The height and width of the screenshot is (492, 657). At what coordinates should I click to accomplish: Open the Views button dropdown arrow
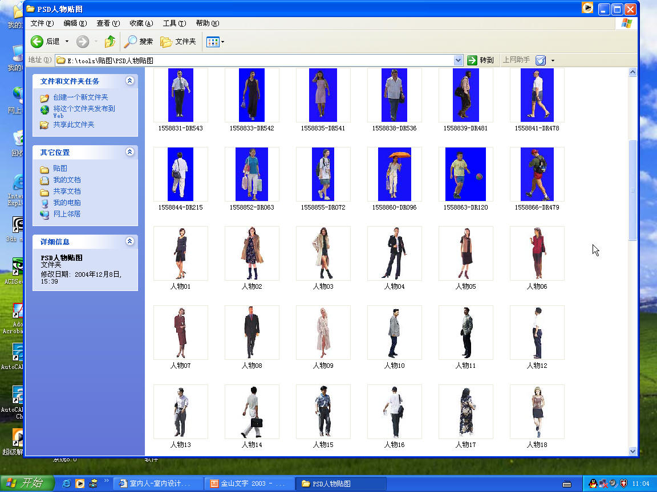tap(222, 42)
